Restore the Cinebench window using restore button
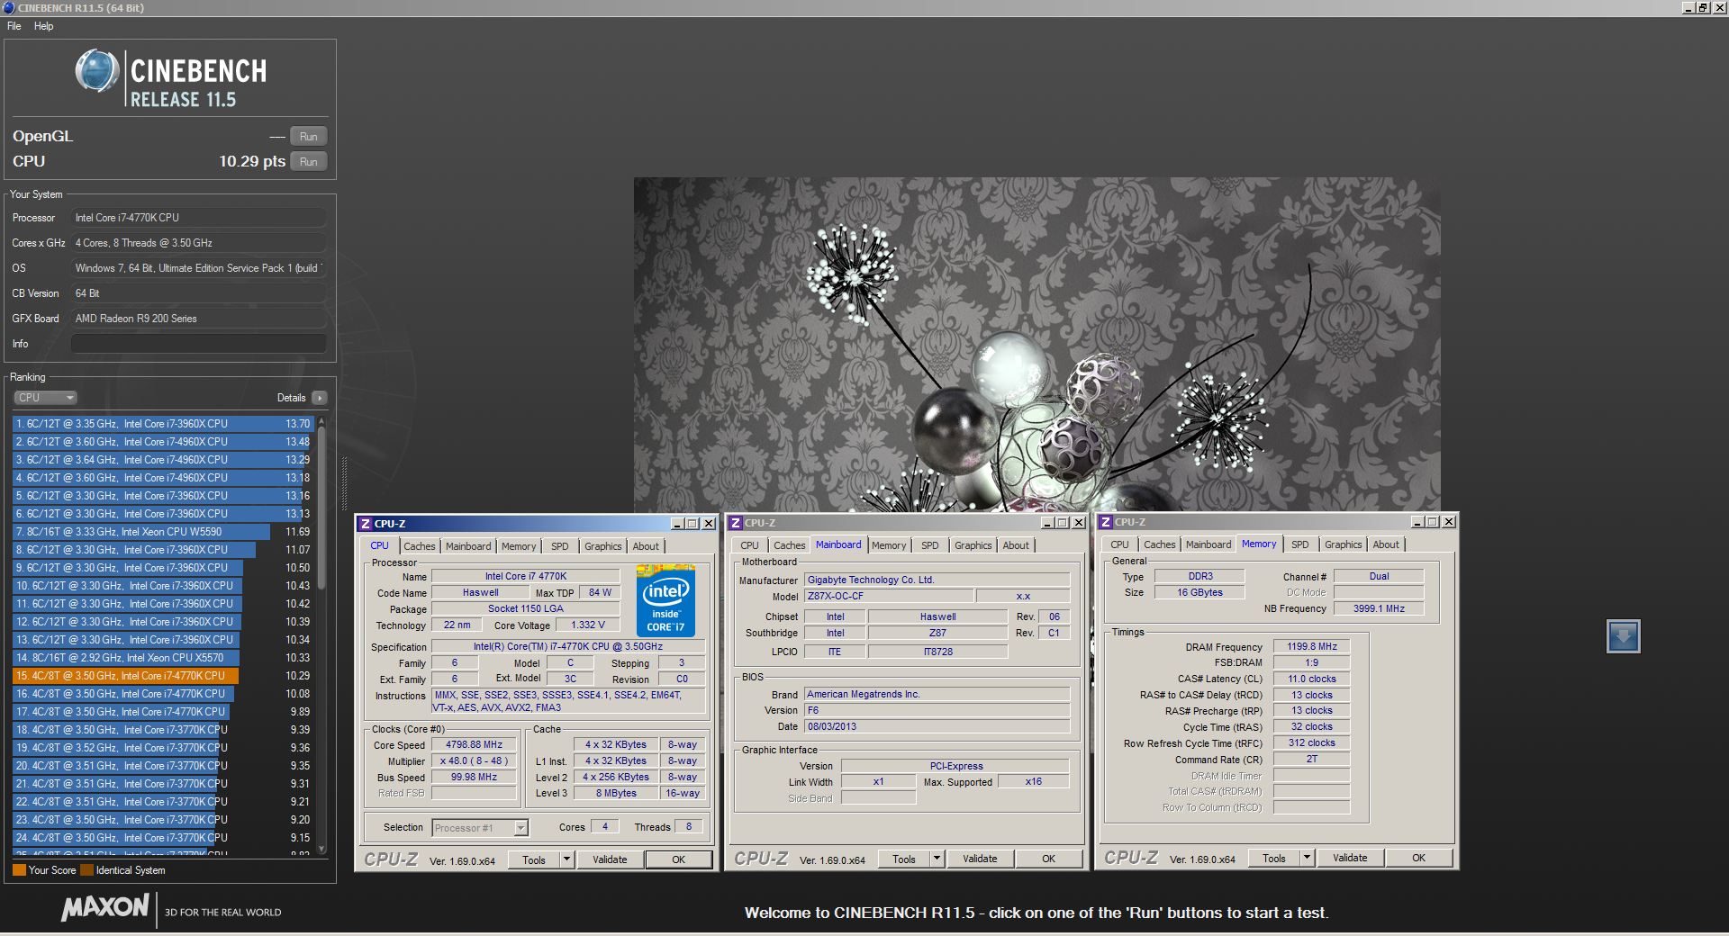 coord(1702,7)
